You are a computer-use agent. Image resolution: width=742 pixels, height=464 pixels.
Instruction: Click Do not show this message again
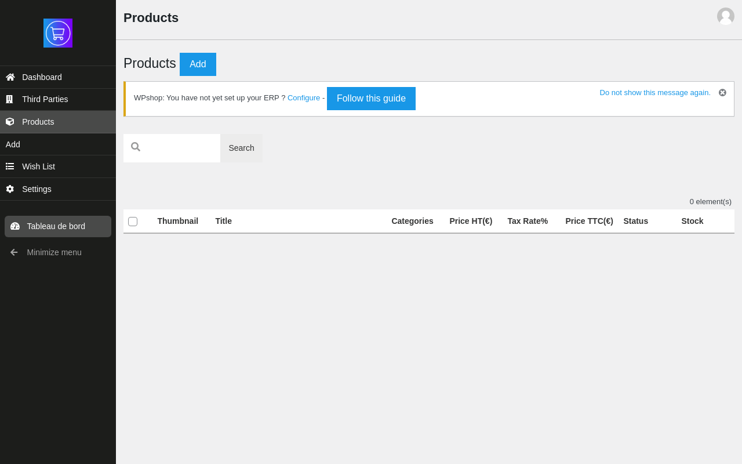click(x=655, y=93)
